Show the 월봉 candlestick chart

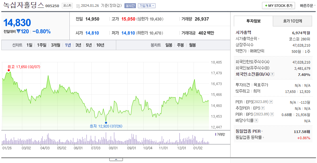point(193,45)
